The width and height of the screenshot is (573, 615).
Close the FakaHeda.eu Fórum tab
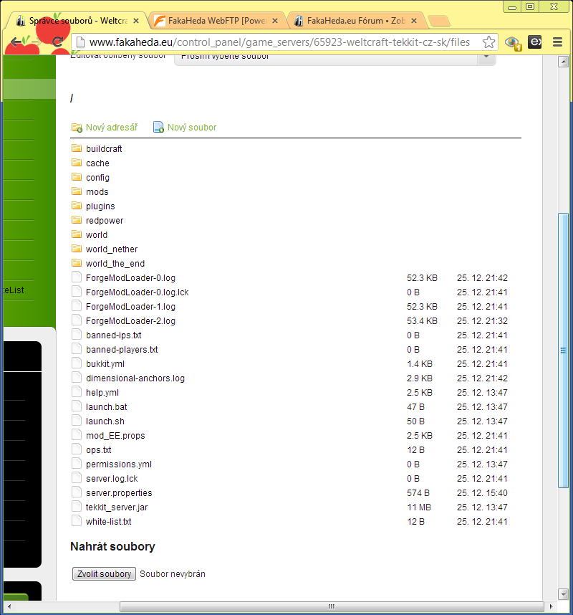point(414,21)
